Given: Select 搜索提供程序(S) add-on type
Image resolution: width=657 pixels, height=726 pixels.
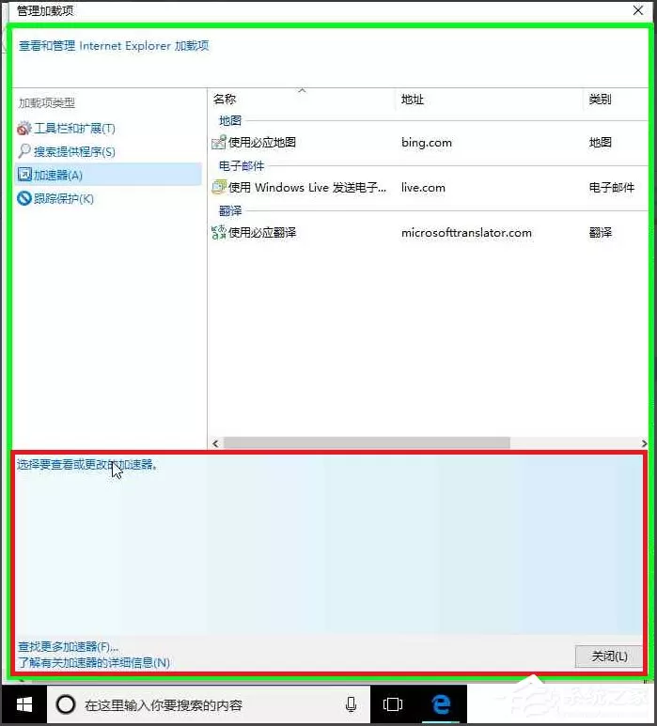Looking at the screenshot, I should (x=74, y=151).
